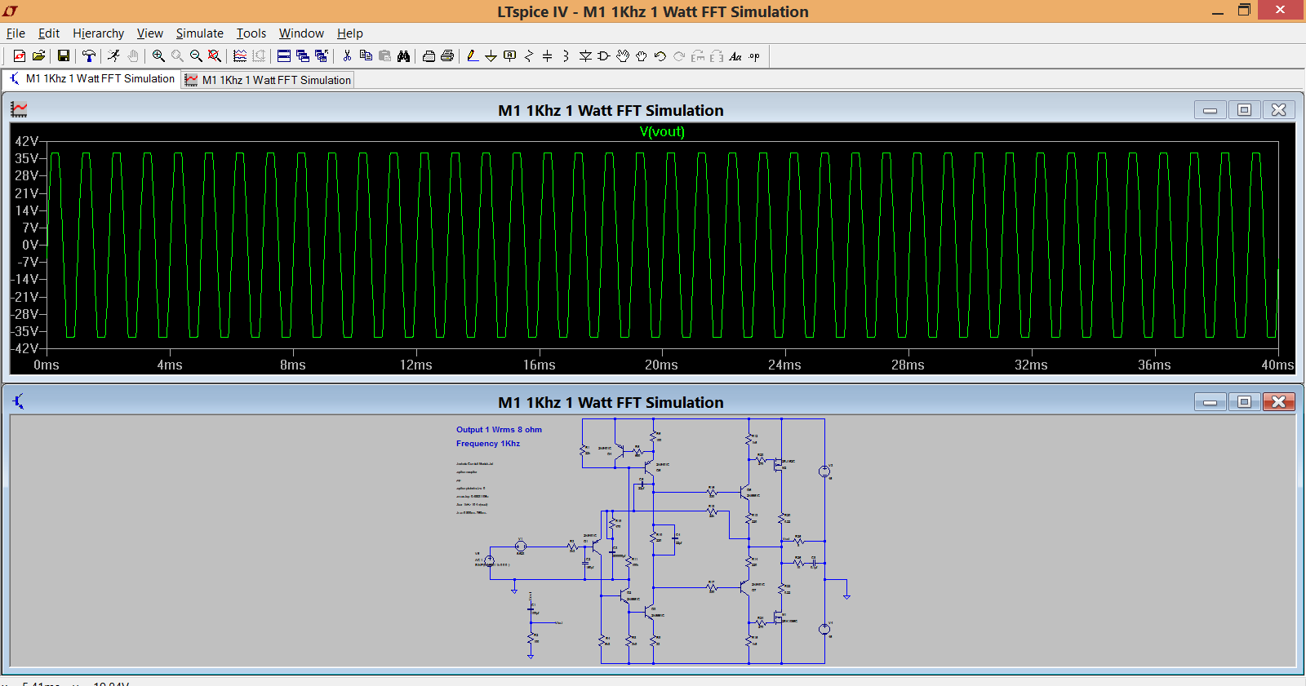1306x686 pixels.
Task: Open Control Panel hammer icon
Action: tap(89, 55)
